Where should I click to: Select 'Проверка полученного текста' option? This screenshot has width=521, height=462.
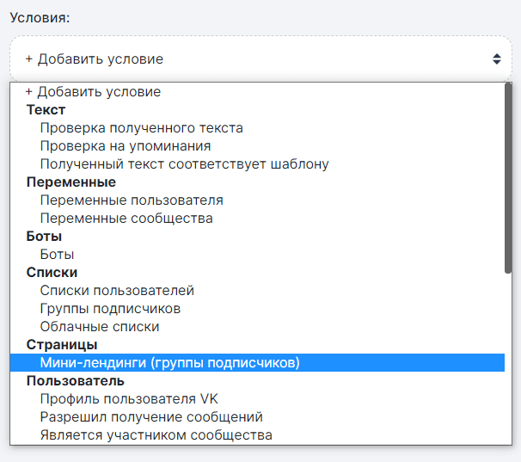[x=141, y=128]
